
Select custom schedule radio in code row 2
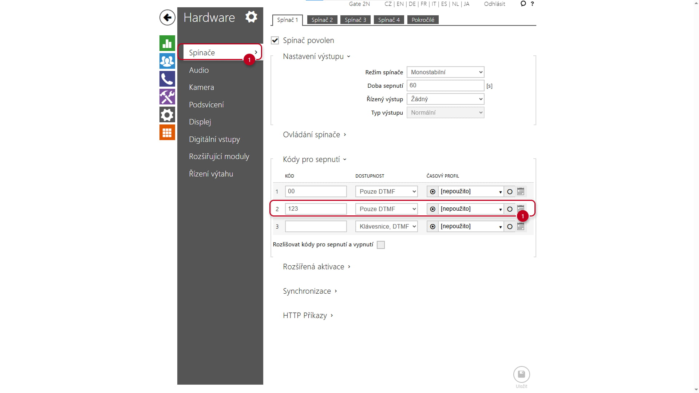(x=510, y=209)
